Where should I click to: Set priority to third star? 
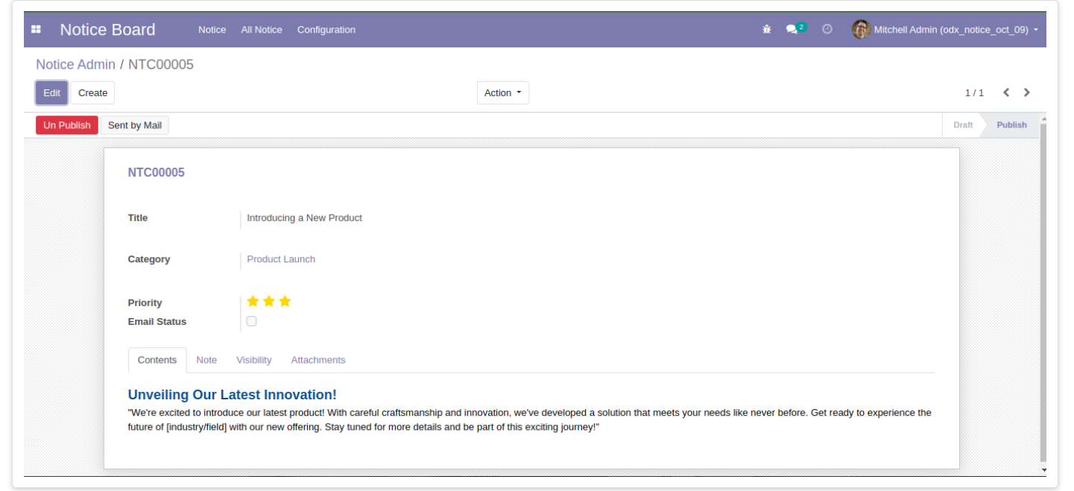pos(285,301)
